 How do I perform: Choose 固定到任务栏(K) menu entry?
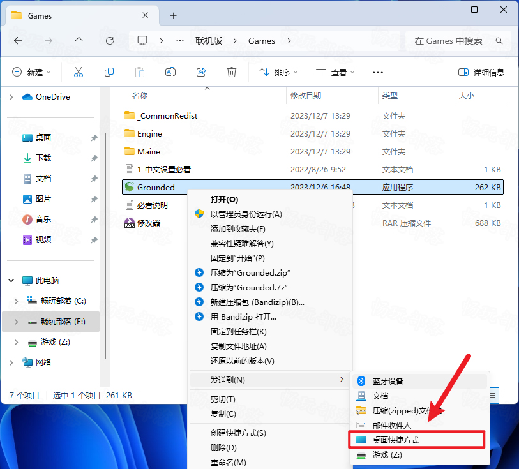(x=270, y=332)
